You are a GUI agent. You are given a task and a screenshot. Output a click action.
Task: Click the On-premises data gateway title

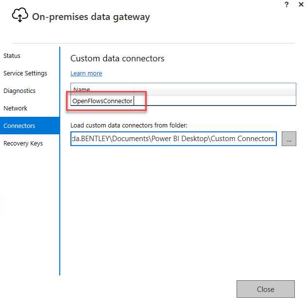pyautogui.click(x=91, y=17)
